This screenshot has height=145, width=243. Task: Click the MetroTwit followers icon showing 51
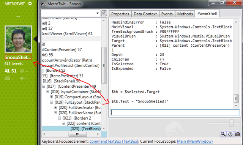(x=7, y=71)
